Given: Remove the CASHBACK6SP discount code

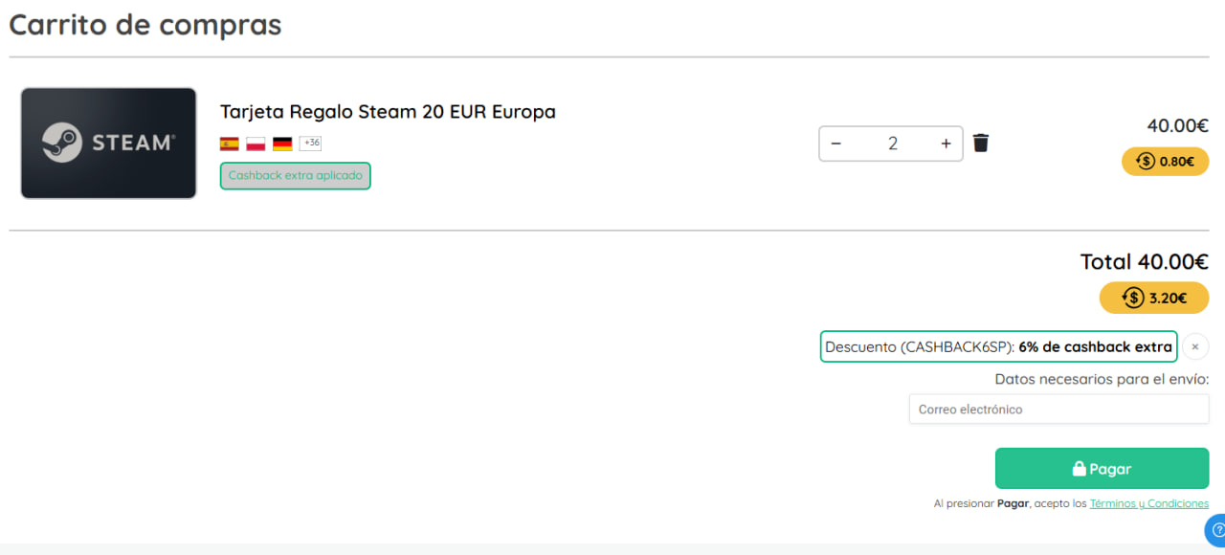Looking at the screenshot, I should [1195, 346].
